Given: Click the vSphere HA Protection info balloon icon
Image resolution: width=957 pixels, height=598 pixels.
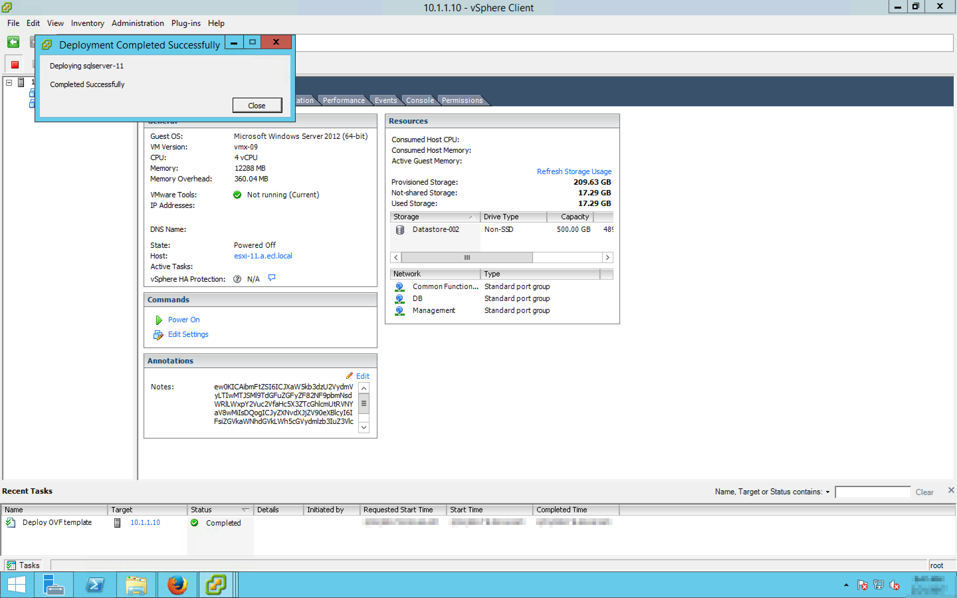Looking at the screenshot, I should 272,278.
